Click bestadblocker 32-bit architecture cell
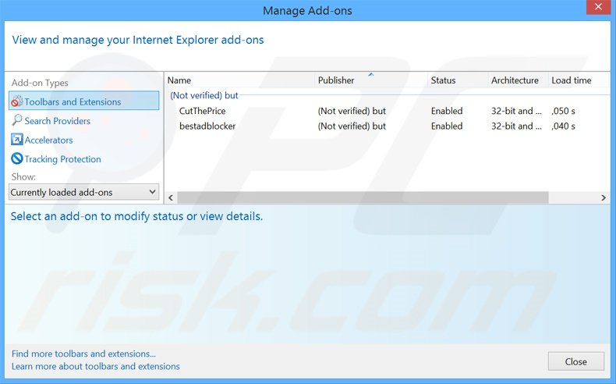 [x=516, y=126]
